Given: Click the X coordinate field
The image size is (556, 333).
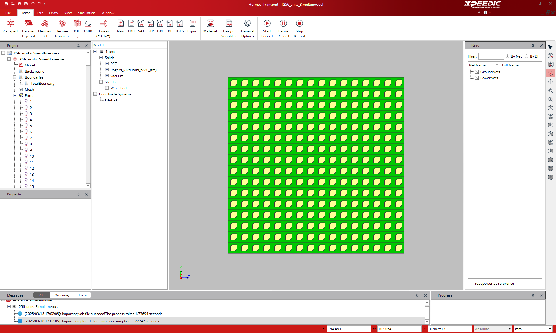Looking at the screenshot, I should pos(349,329).
